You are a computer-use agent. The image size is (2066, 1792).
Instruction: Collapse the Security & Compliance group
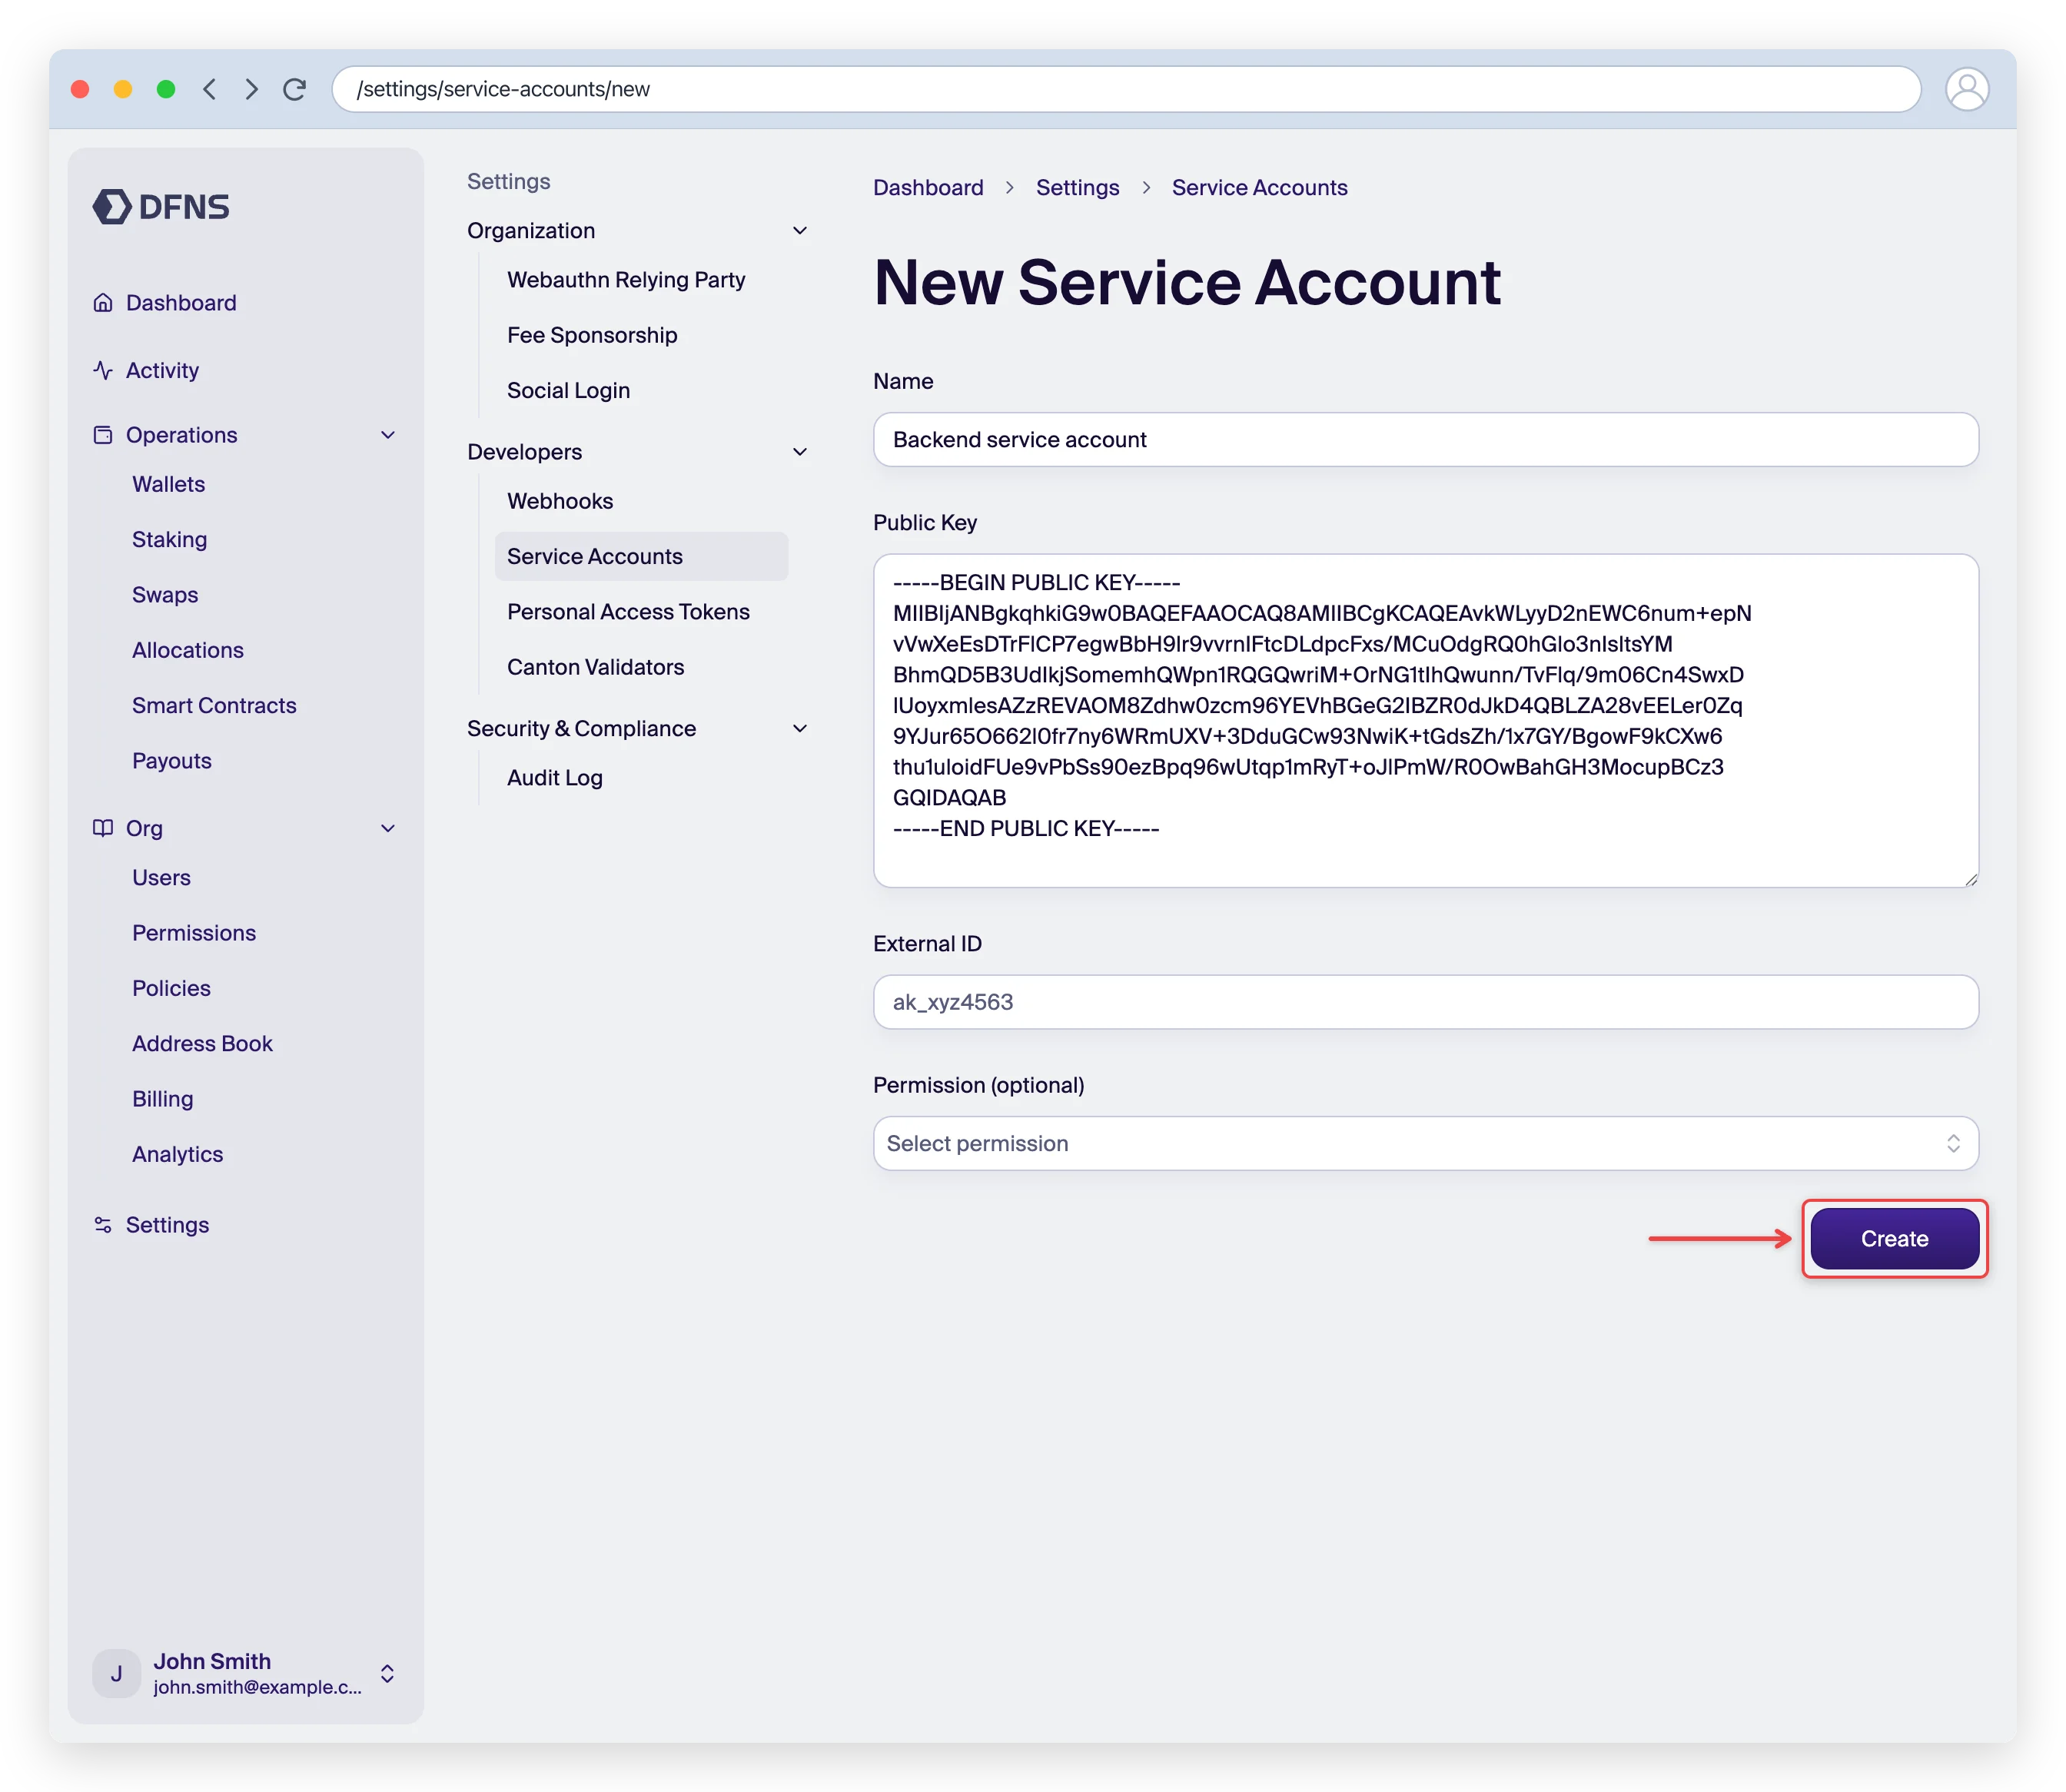coord(800,729)
